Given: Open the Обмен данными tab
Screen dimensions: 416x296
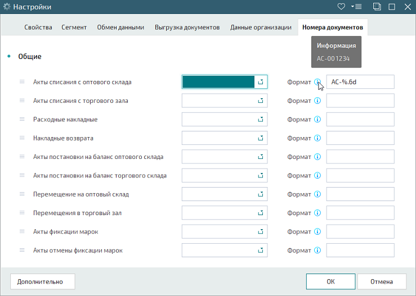Looking at the screenshot, I should pyautogui.click(x=120, y=28).
